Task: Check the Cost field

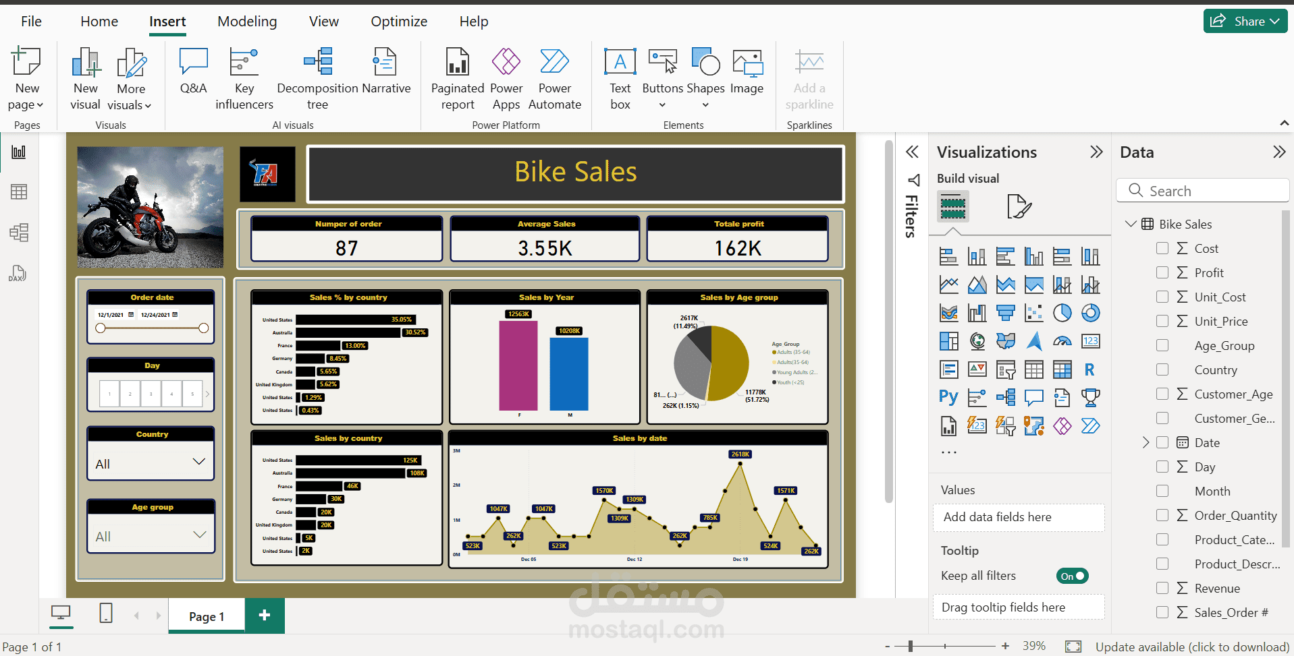Action: click(x=1162, y=248)
